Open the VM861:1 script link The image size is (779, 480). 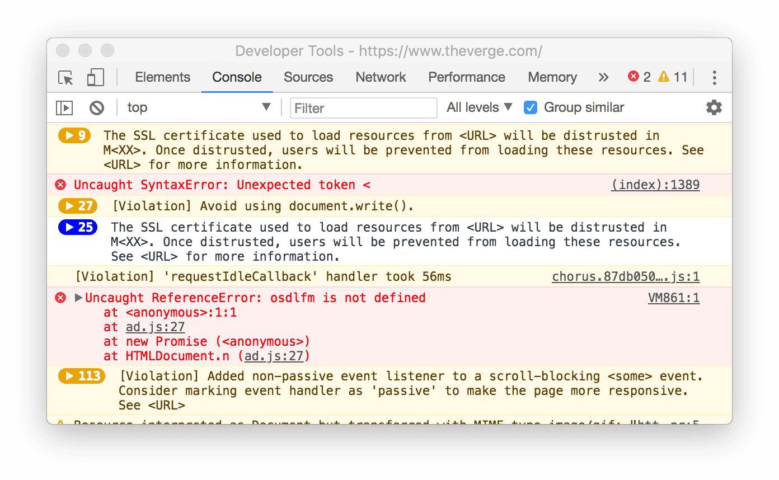(674, 298)
